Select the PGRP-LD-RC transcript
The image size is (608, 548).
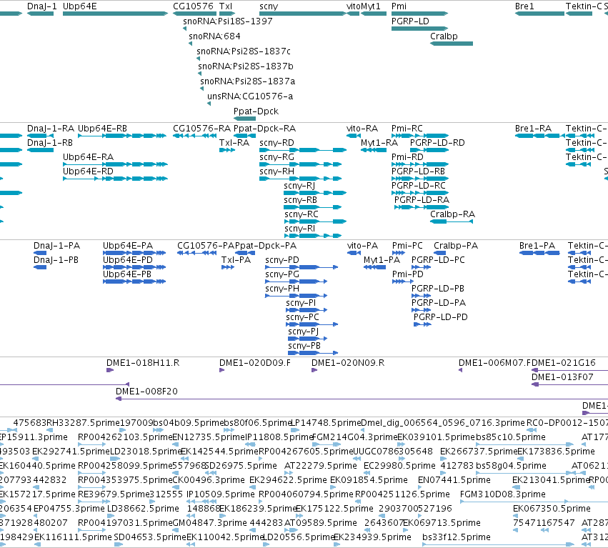(420, 193)
